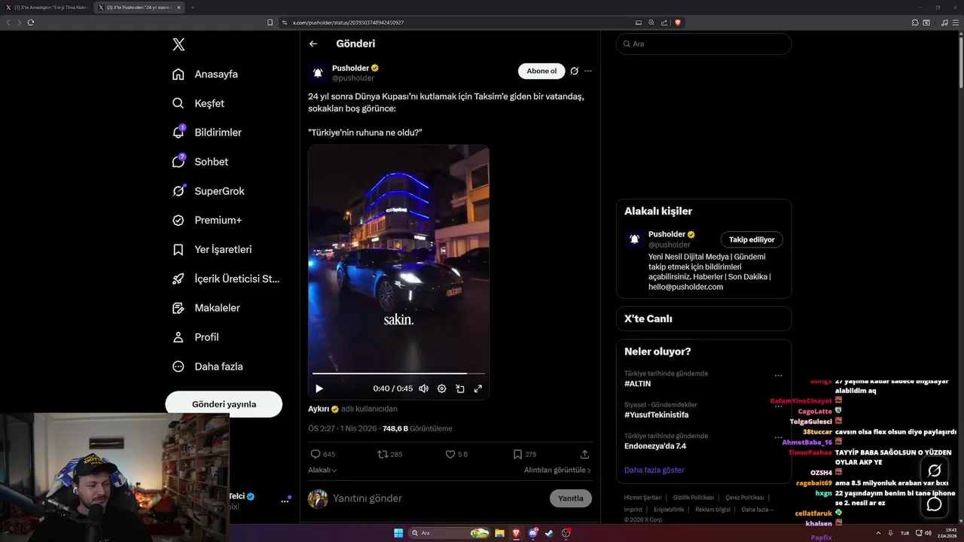Play the video with the play button
This screenshot has width=964, height=542.
coord(319,388)
